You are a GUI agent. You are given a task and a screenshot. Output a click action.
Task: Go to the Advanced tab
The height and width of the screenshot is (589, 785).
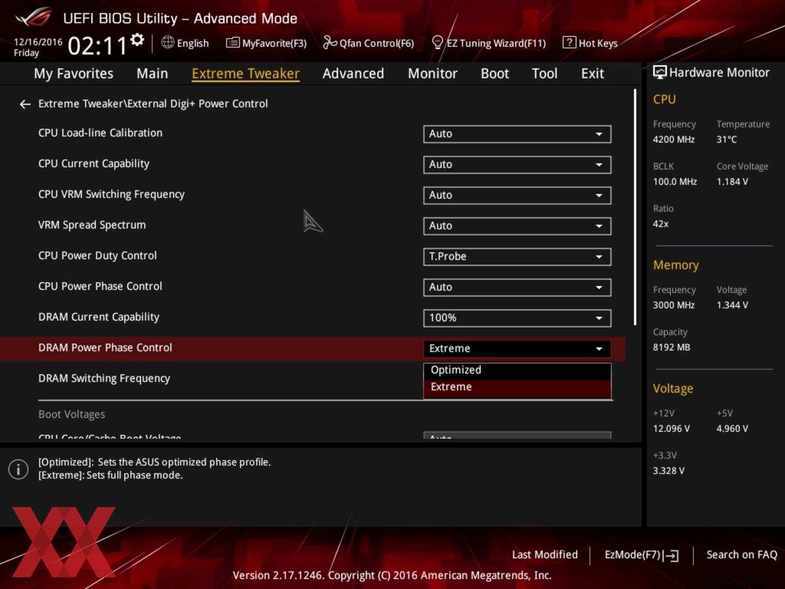[353, 73]
